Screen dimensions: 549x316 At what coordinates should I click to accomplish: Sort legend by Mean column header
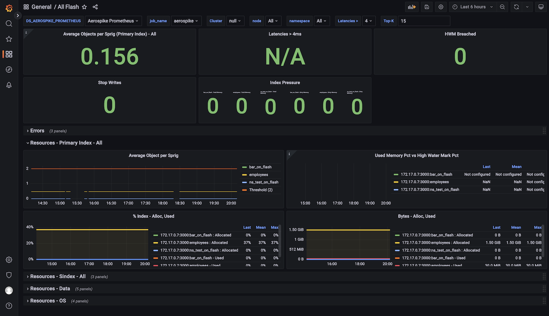(x=516, y=167)
